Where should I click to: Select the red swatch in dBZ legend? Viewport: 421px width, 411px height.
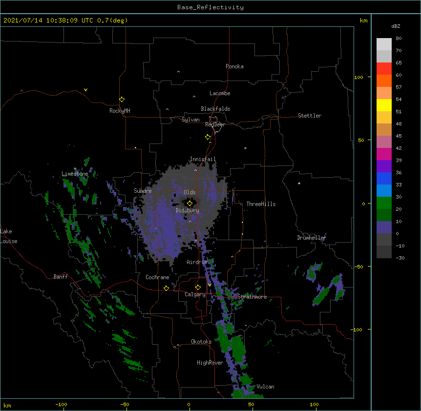tap(384, 68)
